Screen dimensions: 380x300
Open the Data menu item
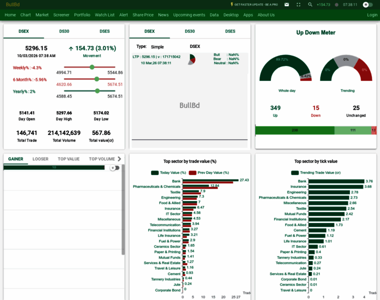click(214, 15)
